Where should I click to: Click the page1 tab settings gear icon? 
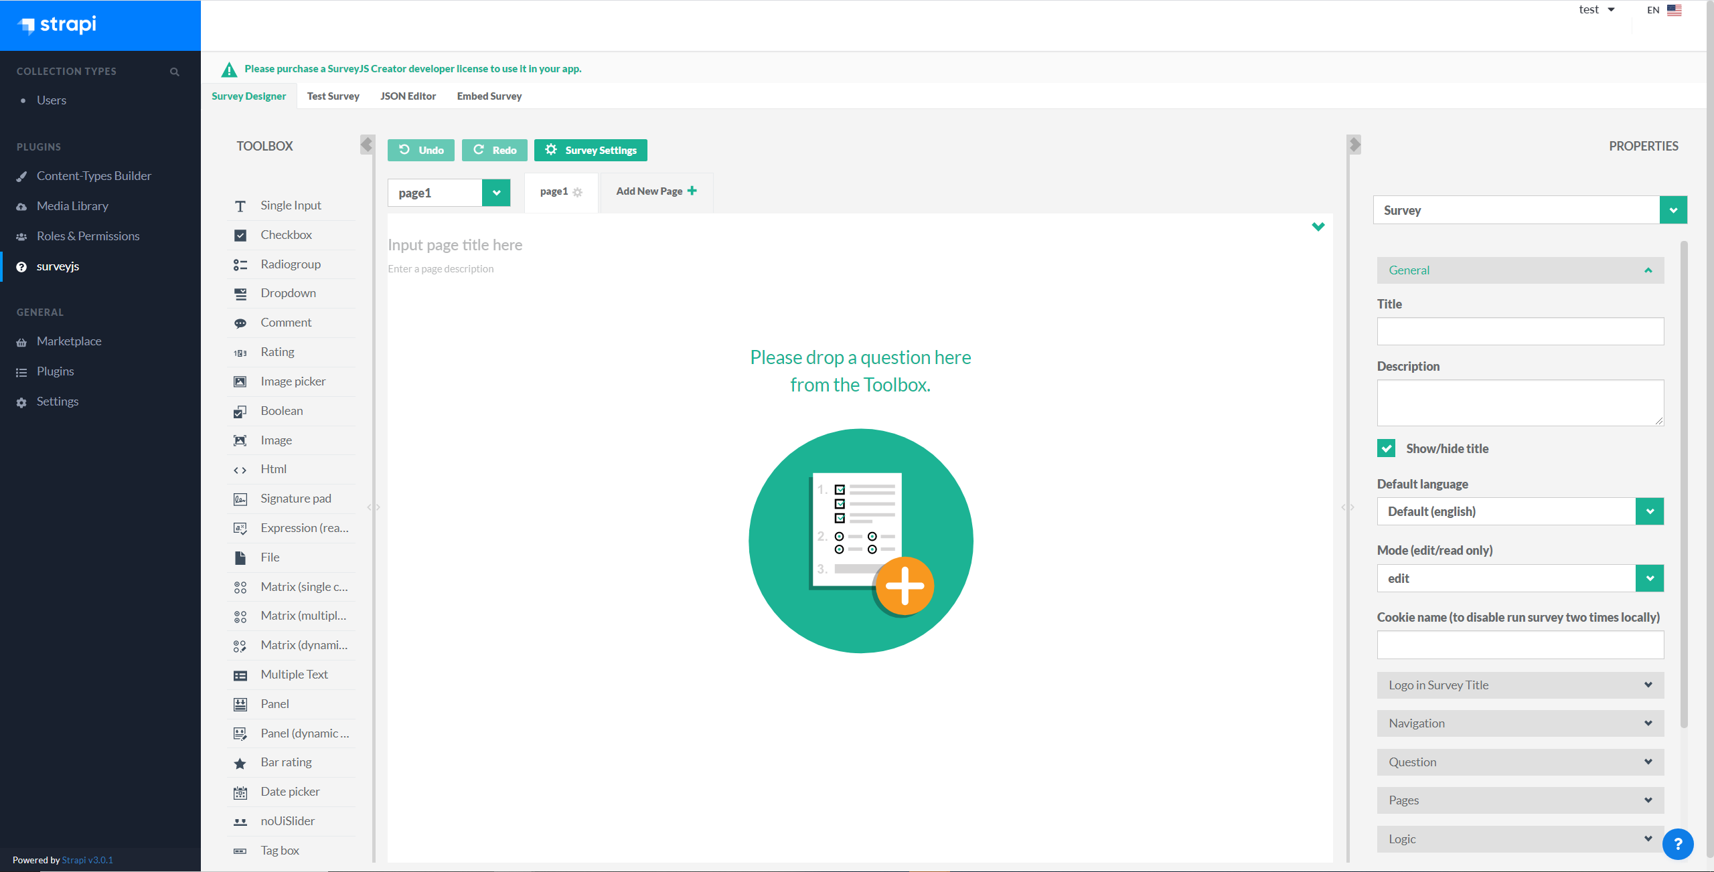point(577,192)
